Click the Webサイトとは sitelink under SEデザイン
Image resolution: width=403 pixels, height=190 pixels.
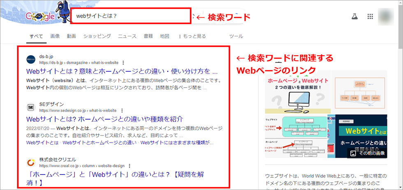pos(42,142)
